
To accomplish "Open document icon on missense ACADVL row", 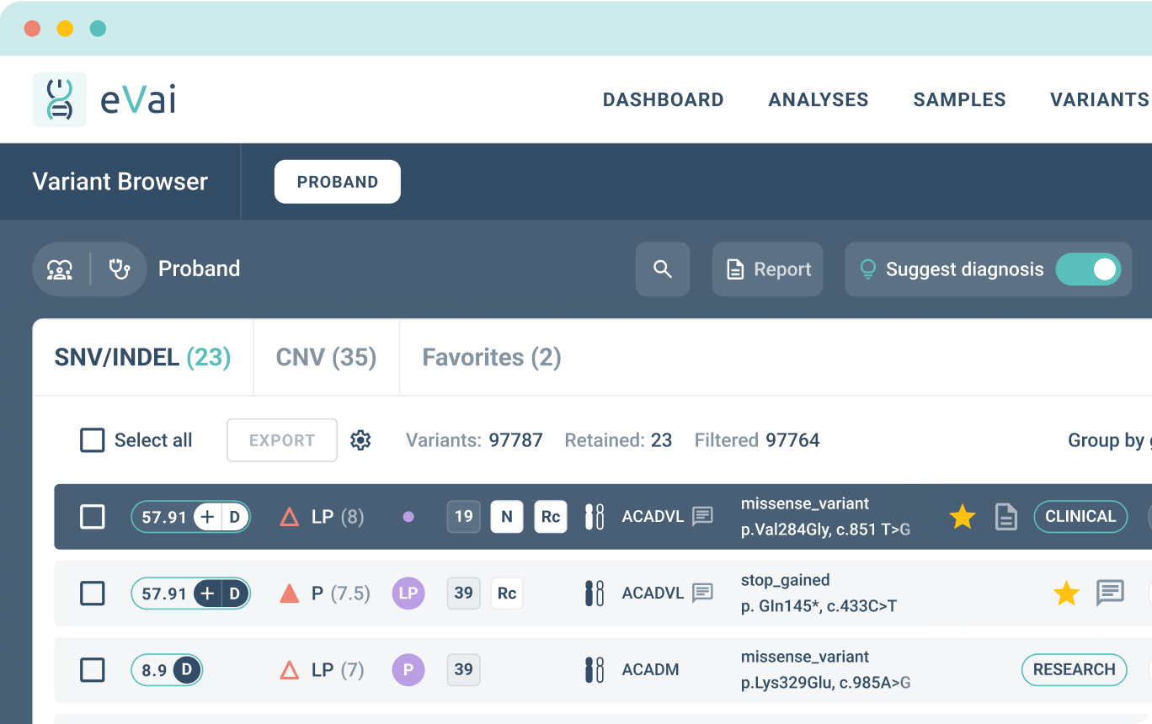I will click(x=1006, y=517).
